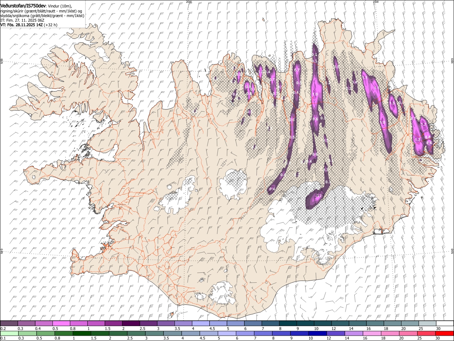Pick the pale grey 25 snow legend swatch
The width and height of the screenshot is (454, 341).
tap(427, 324)
